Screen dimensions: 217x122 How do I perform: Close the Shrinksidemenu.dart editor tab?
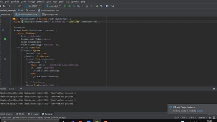[39, 15]
